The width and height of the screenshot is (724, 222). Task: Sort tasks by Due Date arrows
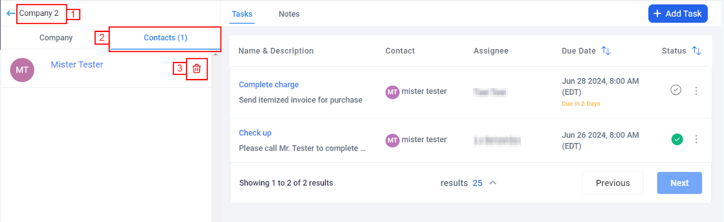pos(606,51)
